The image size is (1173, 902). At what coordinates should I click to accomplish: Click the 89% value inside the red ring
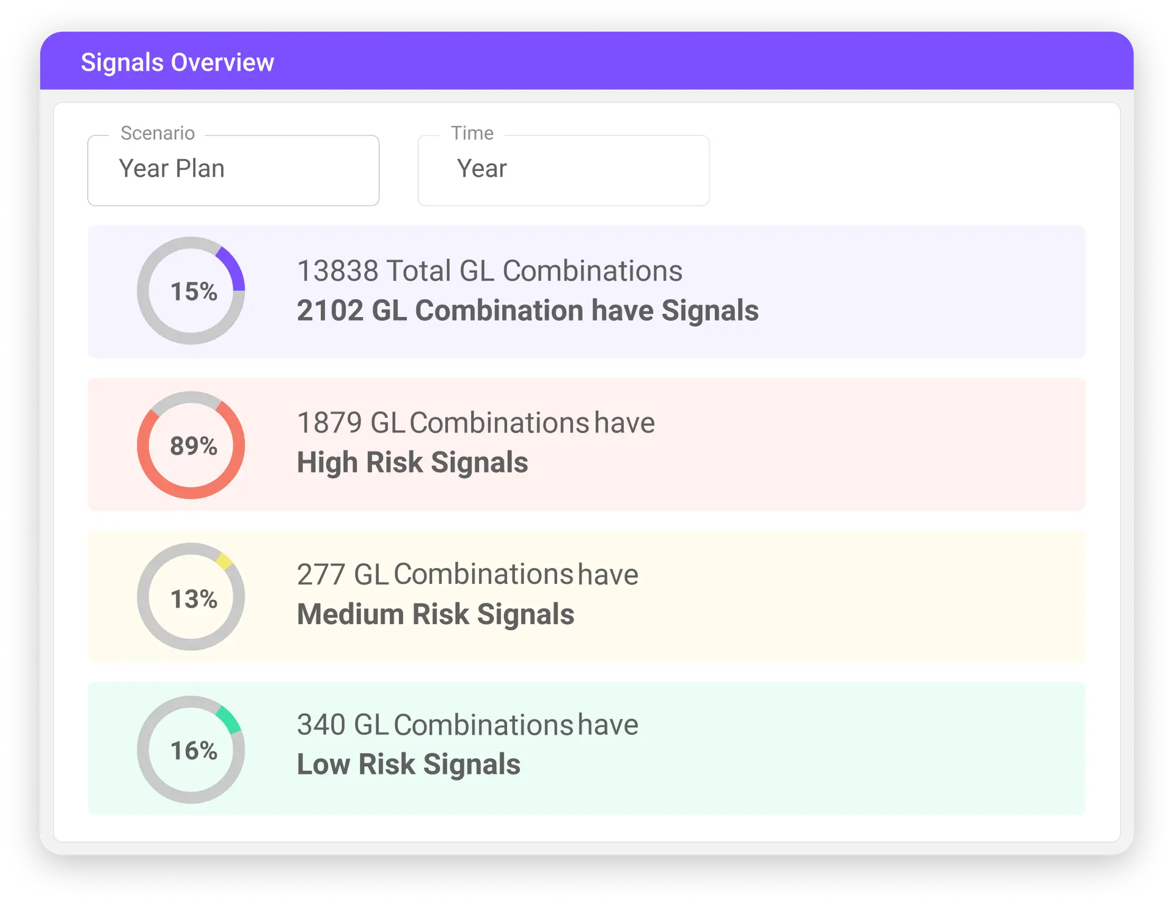pyautogui.click(x=194, y=446)
